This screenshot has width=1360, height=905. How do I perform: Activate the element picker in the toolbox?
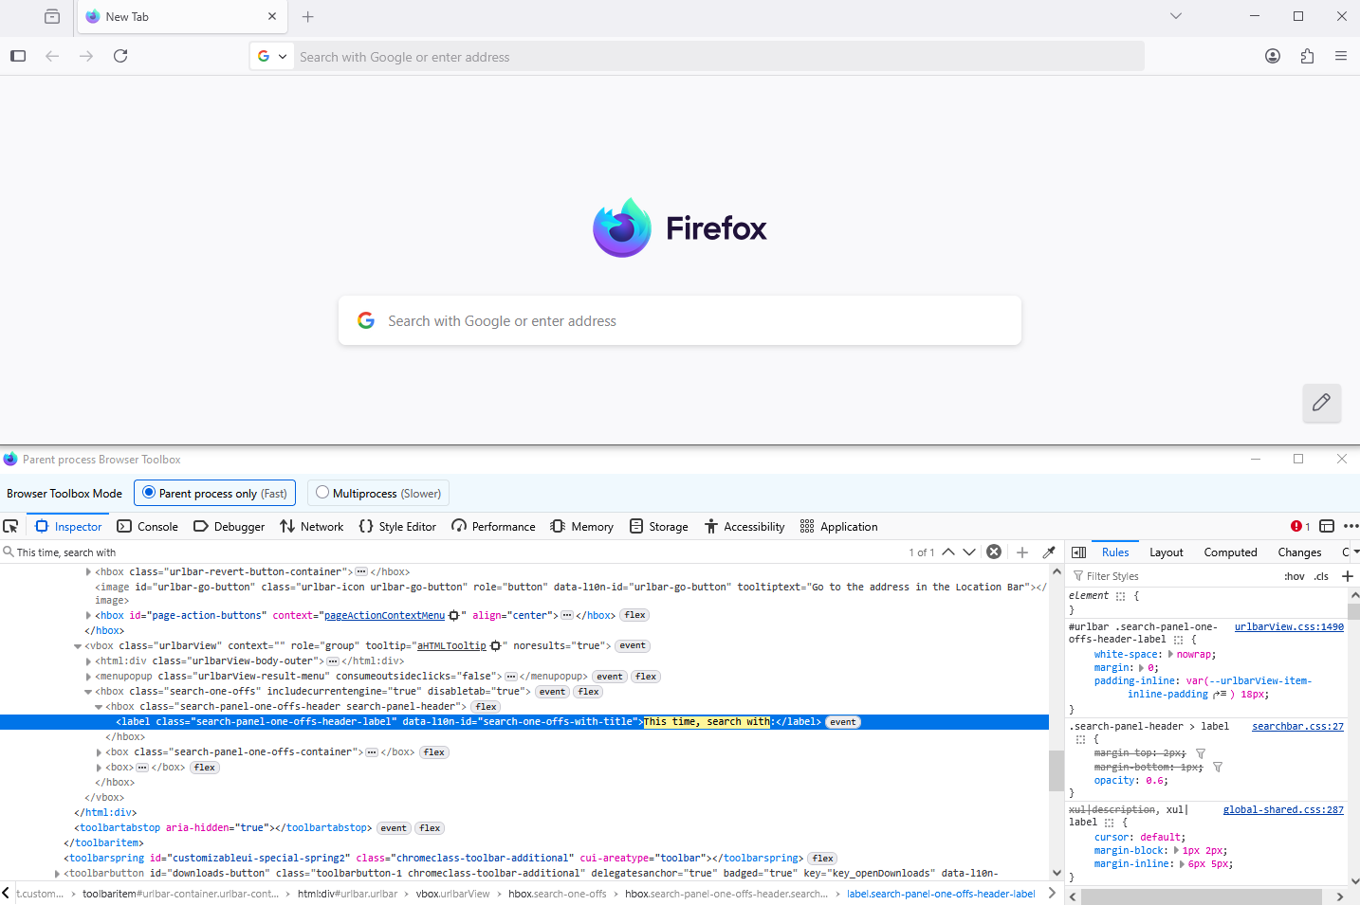point(11,526)
